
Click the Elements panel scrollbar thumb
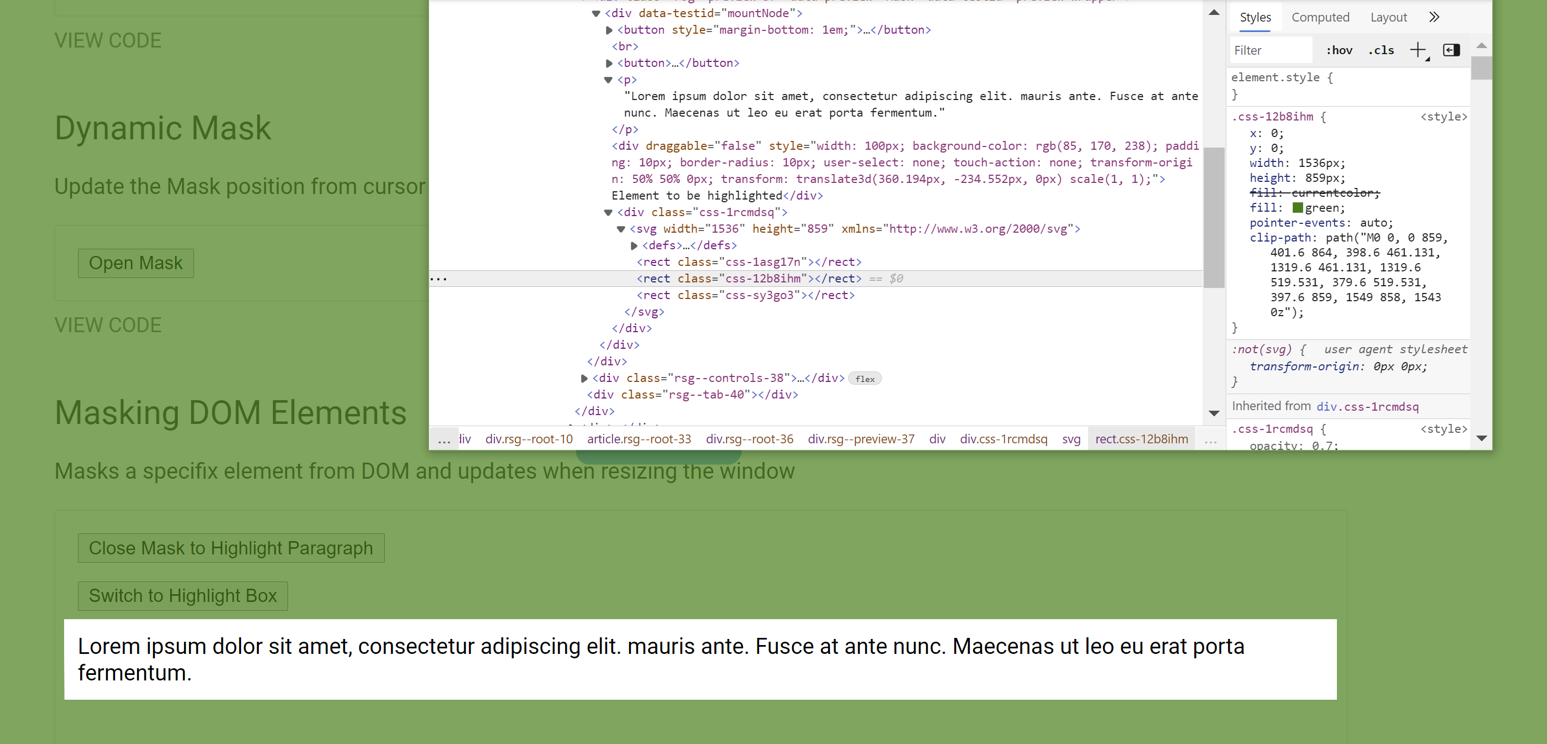[x=1214, y=217]
